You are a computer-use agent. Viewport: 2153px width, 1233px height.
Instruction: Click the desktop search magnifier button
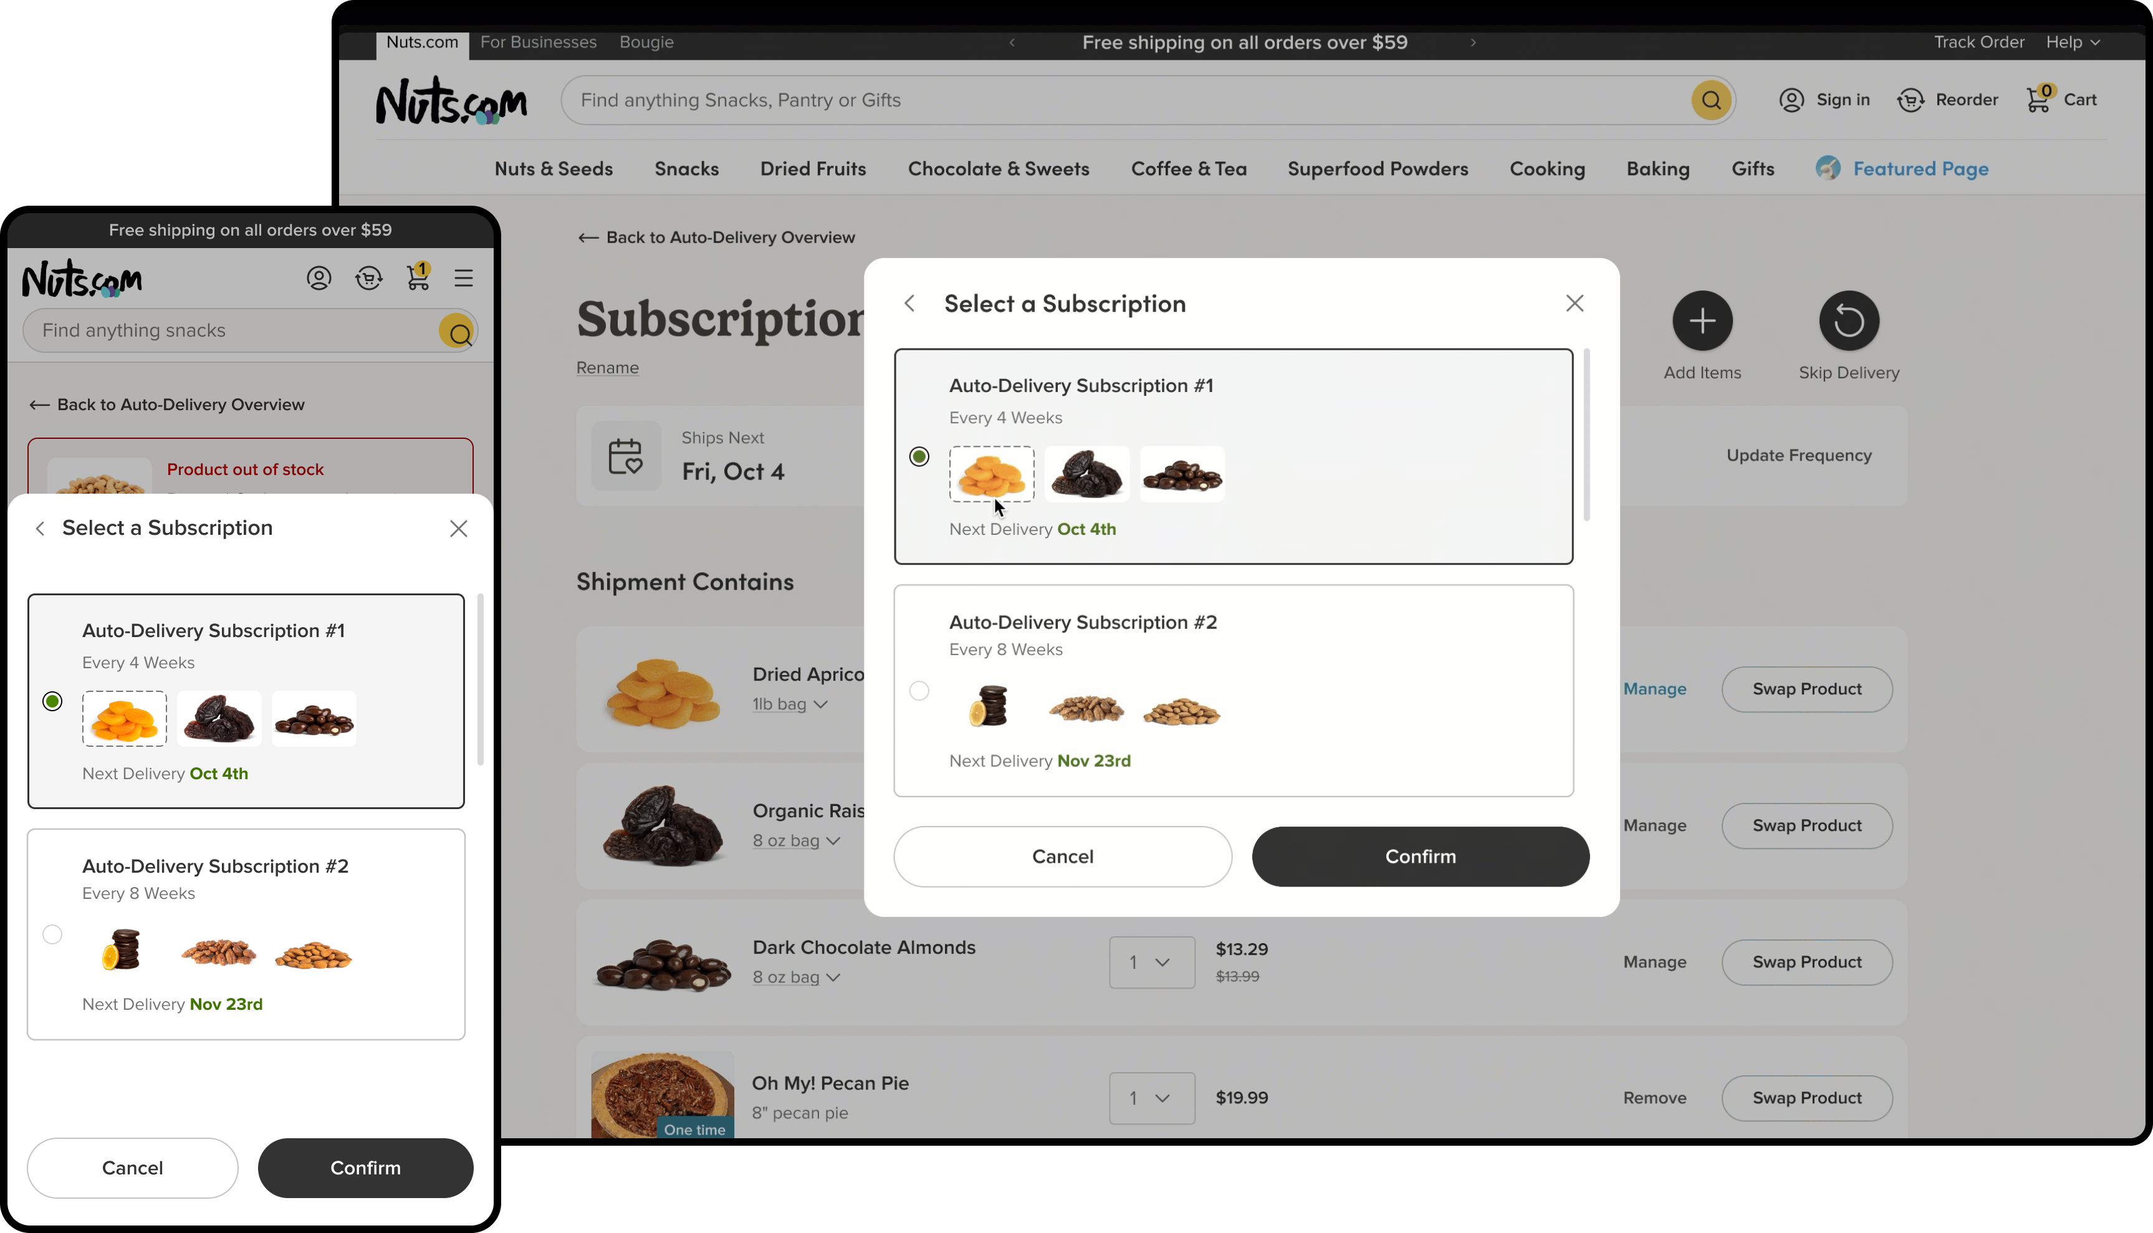pyautogui.click(x=1711, y=100)
